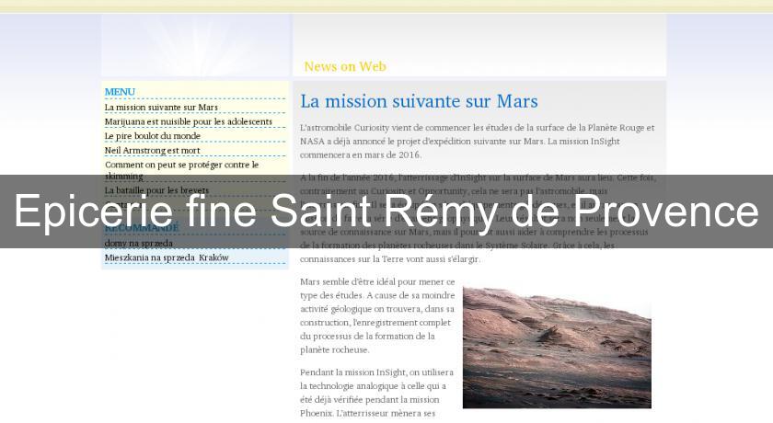Click the 'News on Web' site title
773x423 pixels.
tap(345, 66)
